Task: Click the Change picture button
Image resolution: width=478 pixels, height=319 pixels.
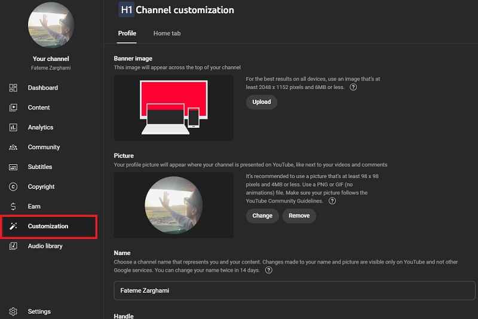Action: pyautogui.click(x=262, y=216)
